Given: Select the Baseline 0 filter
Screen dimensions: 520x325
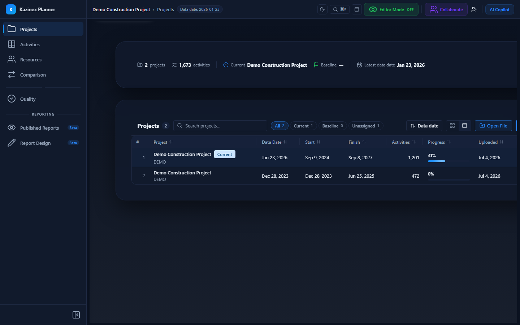Looking at the screenshot, I should point(333,126).
